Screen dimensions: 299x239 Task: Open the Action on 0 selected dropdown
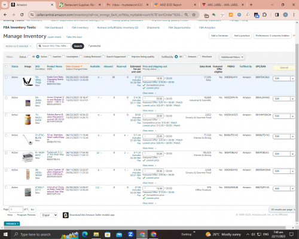pos(18,46)
